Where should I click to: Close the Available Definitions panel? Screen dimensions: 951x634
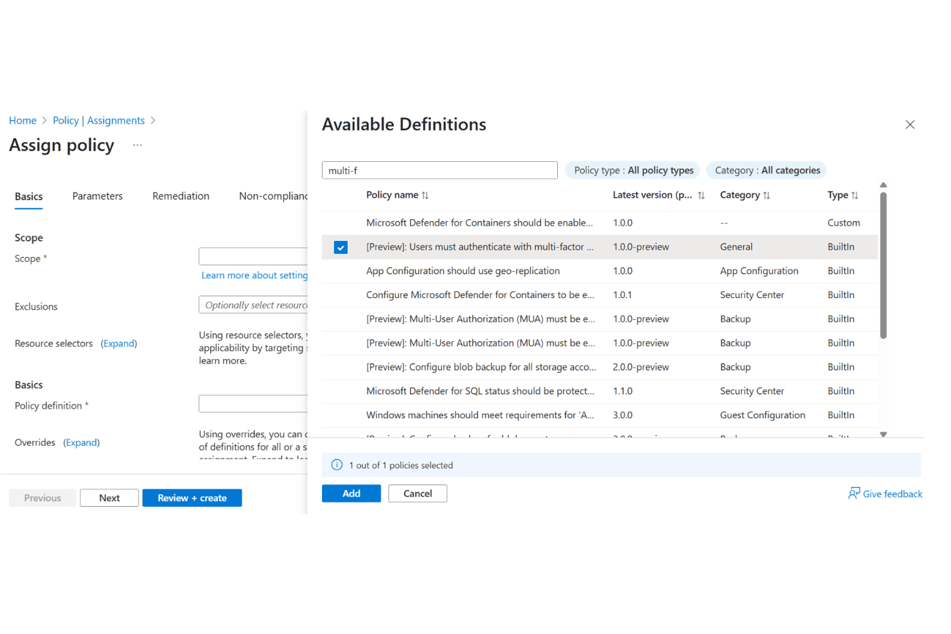tap(910, 125)
